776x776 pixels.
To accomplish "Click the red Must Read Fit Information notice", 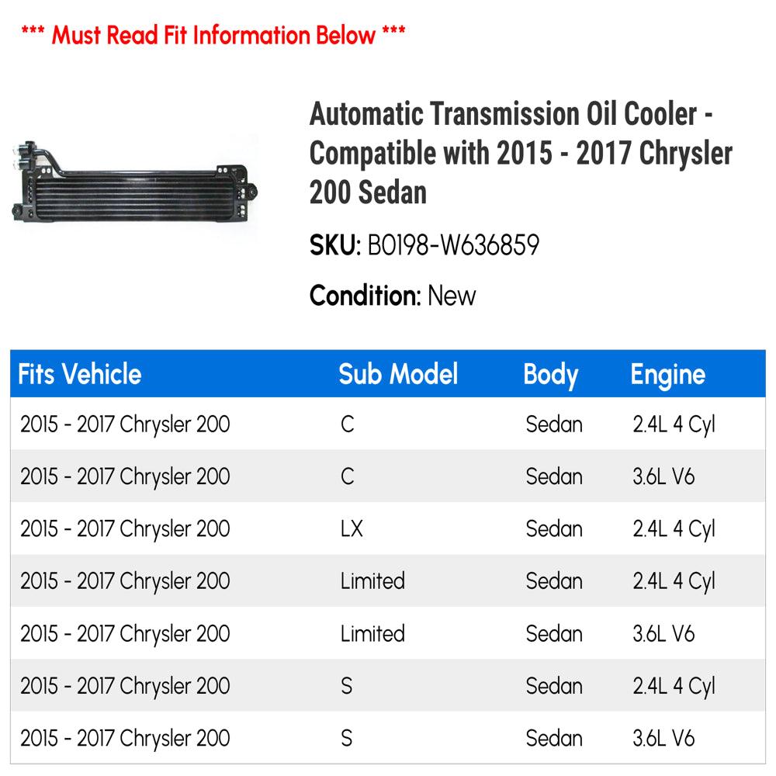I will pyautogui.click(x=213, y=35).
